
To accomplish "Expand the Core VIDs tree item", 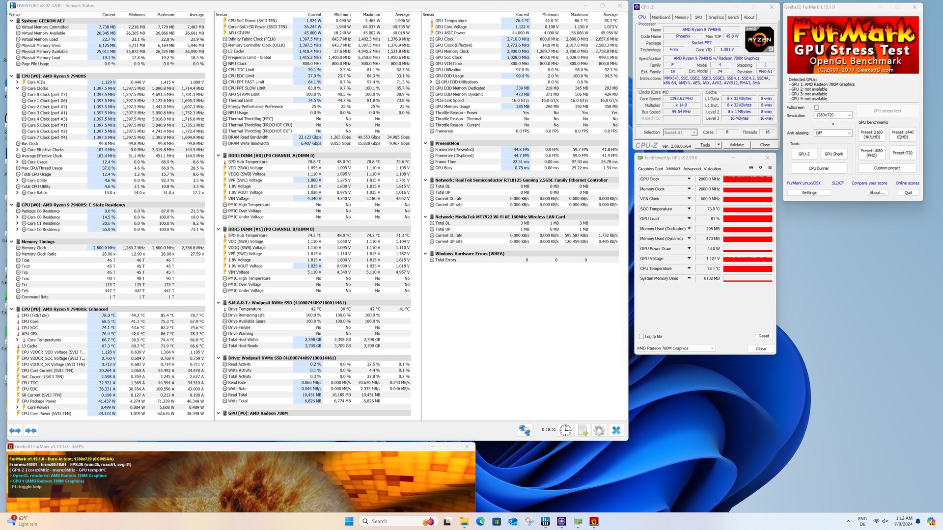I will [18, 82].
